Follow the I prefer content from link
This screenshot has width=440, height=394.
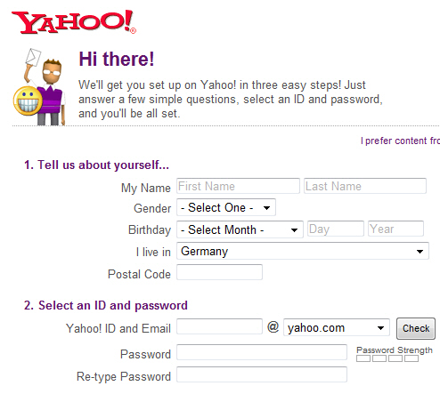pos(400,141)
